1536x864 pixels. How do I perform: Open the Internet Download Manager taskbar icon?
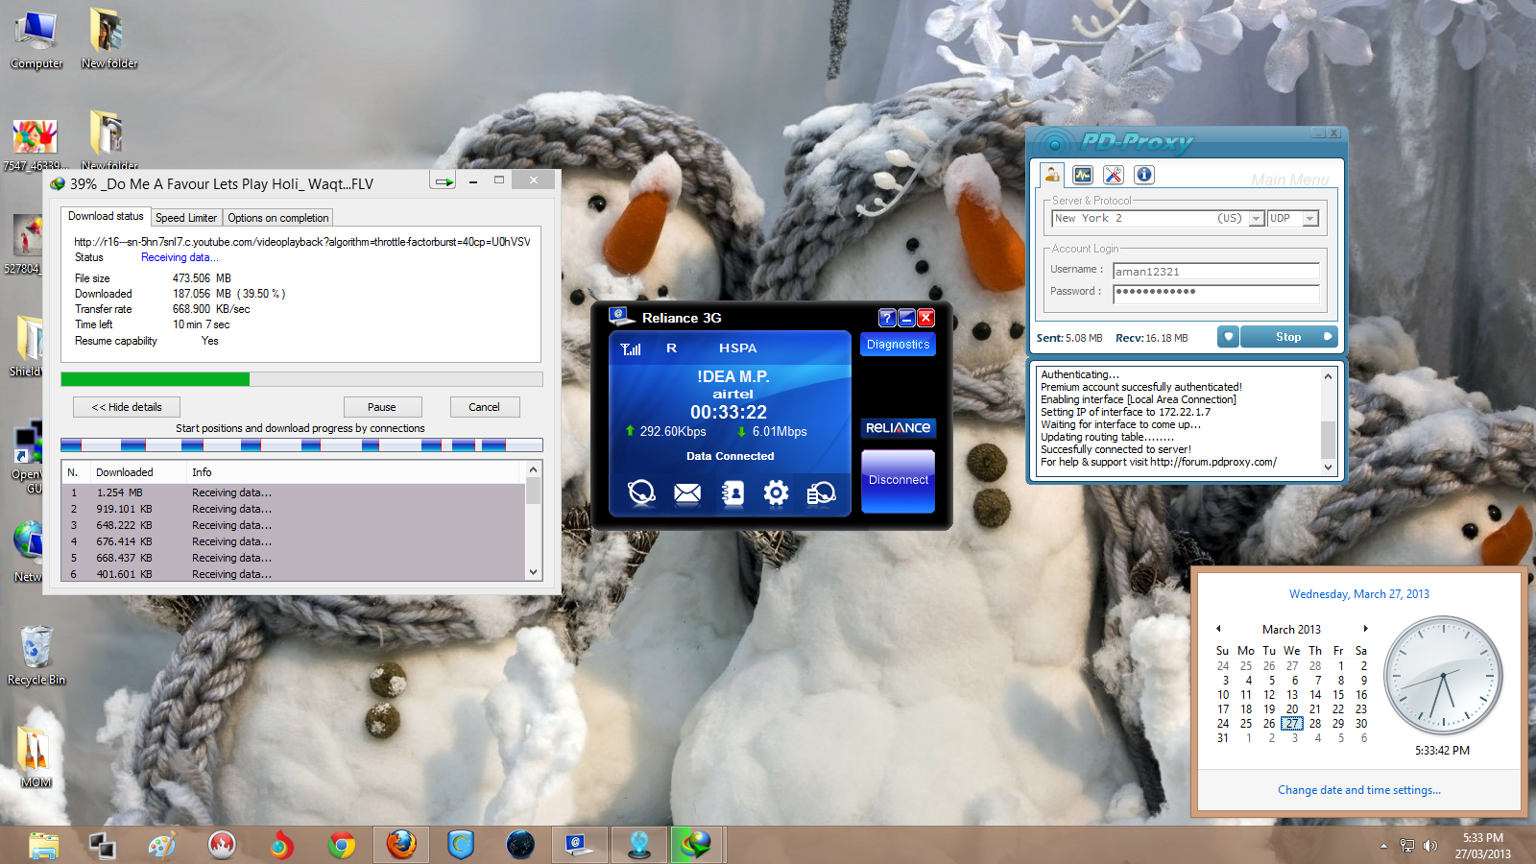tap(697, 845)
